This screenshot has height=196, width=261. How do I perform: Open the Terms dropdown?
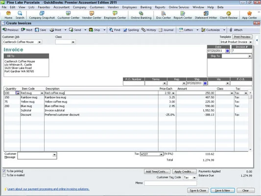click(x=165, y=83)
